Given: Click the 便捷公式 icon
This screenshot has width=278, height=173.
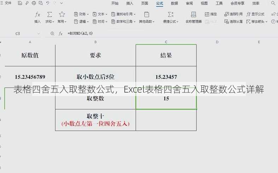Looking at the screenshot, I should point(171,14).
